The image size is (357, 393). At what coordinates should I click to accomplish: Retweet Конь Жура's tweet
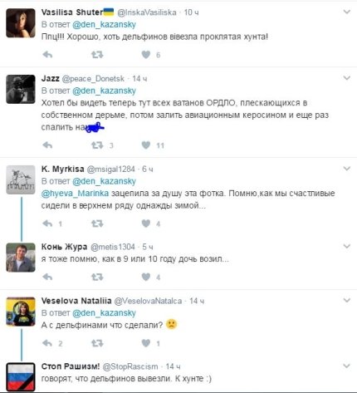(x=97, y=277)
